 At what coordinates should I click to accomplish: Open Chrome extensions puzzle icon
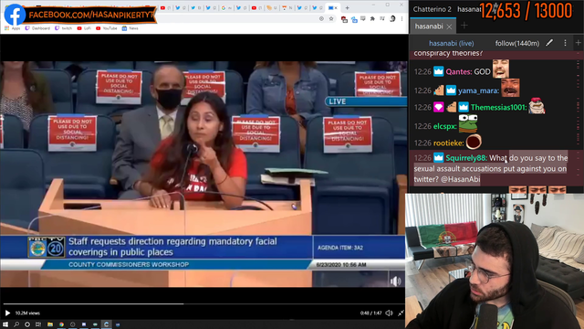coord(372,18)
